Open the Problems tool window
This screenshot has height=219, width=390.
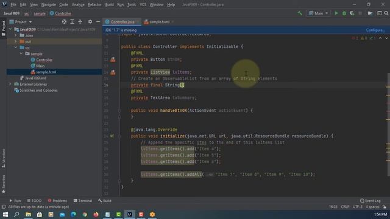tap(57, 201)
